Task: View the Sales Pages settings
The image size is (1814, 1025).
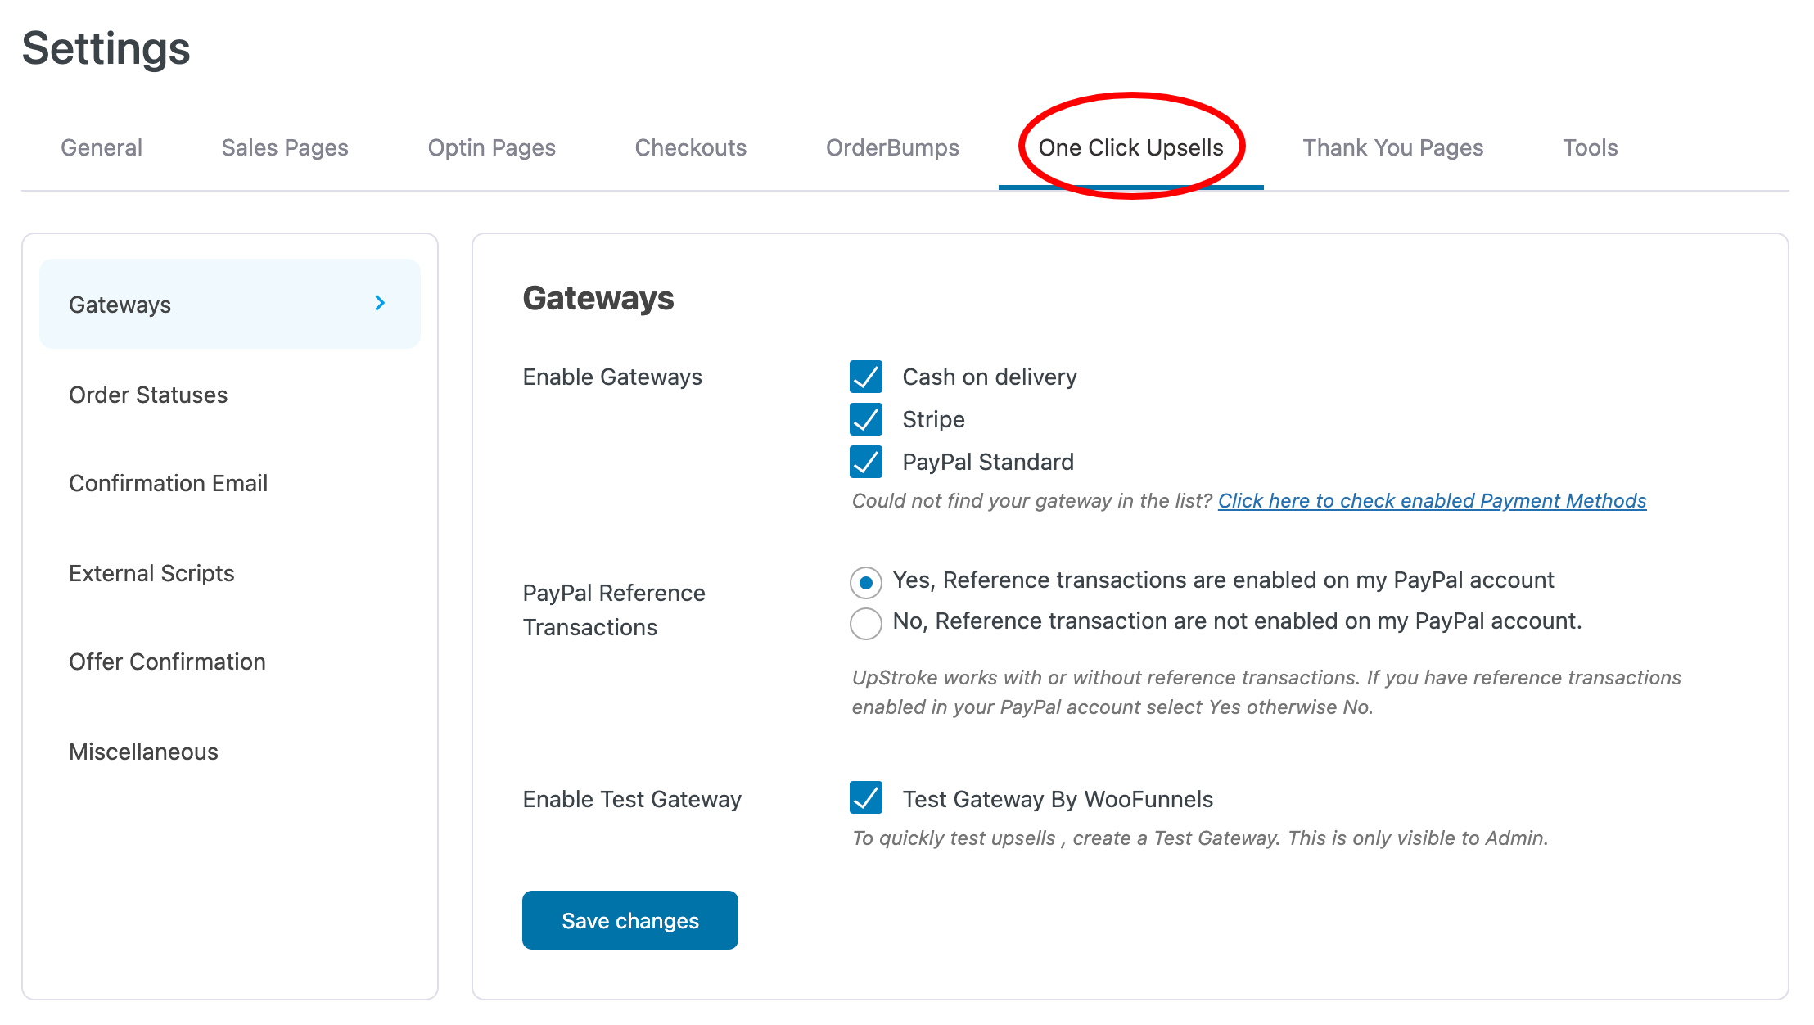Action: (285, 147)
